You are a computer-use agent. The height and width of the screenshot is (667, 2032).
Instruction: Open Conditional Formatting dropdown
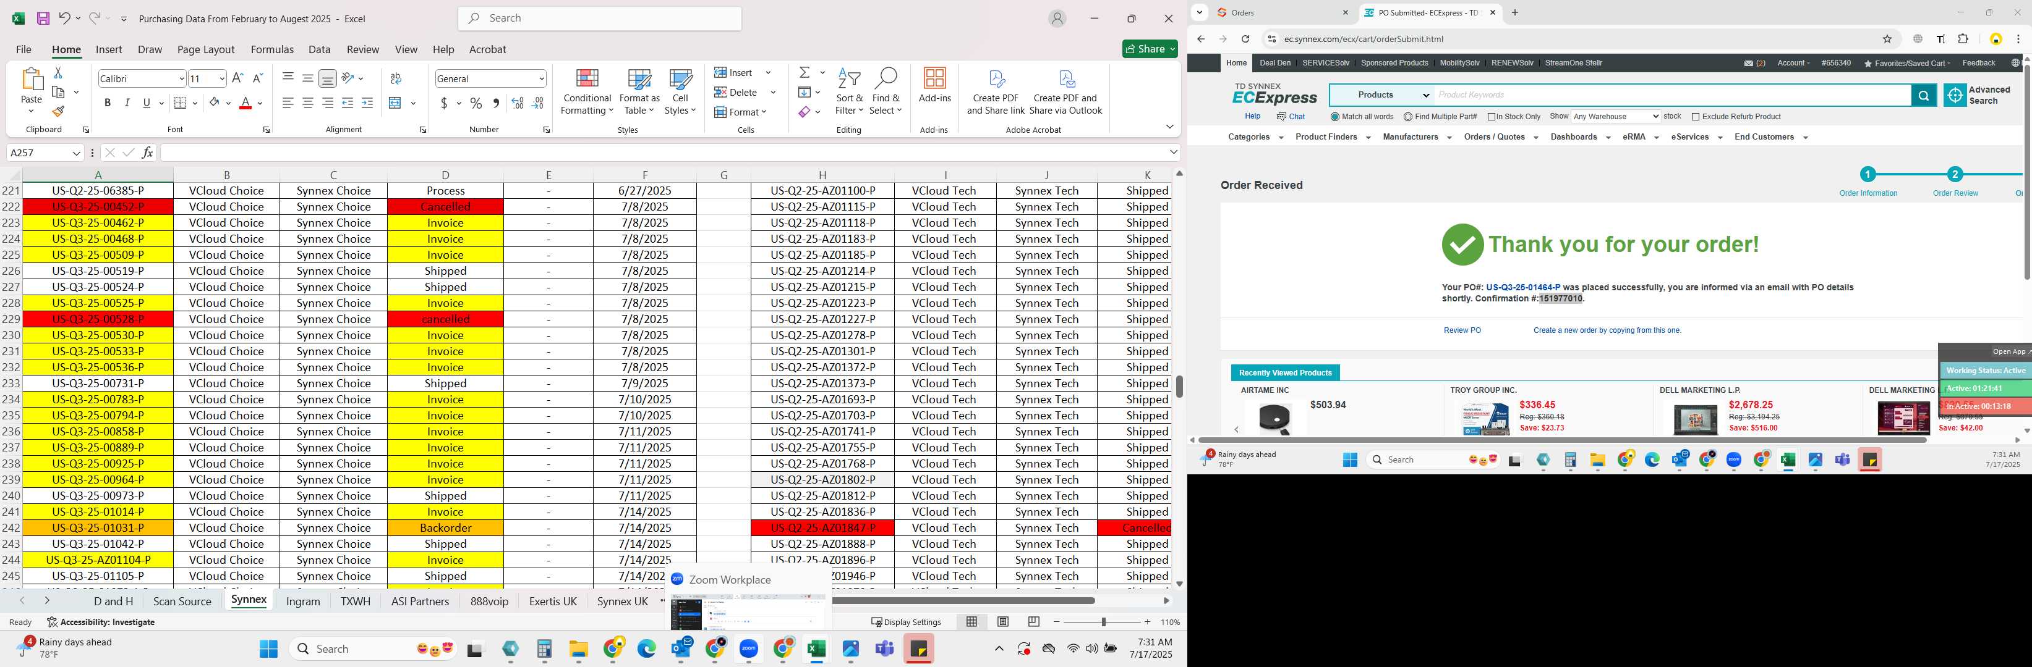tap(587, 92)
